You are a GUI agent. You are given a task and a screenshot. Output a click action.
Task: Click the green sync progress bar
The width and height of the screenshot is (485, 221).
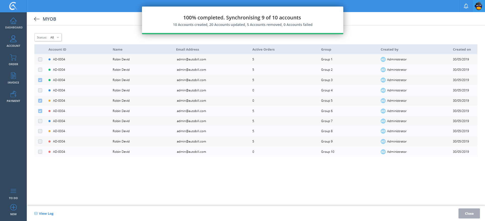pyautogui.click(x=243, y=33)
